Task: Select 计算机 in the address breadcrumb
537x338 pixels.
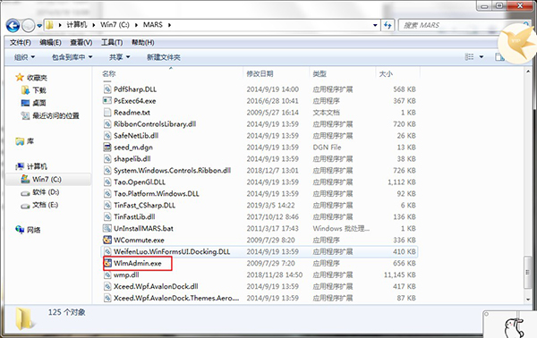Action: (x=77, y=25)
